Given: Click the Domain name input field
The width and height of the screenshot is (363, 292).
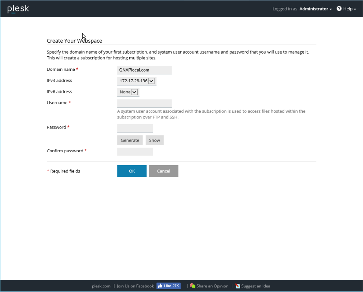Looking at the screenshot, I should click(x=144, y=70).
